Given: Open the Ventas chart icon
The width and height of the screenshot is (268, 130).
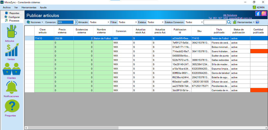Looking at the screenshot, I should pyautogui.click(x=12, y=50).
